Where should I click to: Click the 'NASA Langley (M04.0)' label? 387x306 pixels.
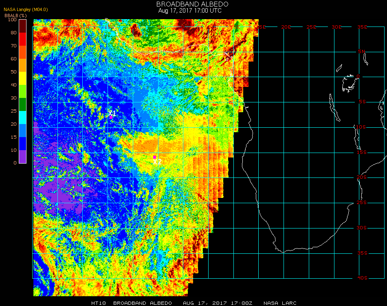(26, 9)
